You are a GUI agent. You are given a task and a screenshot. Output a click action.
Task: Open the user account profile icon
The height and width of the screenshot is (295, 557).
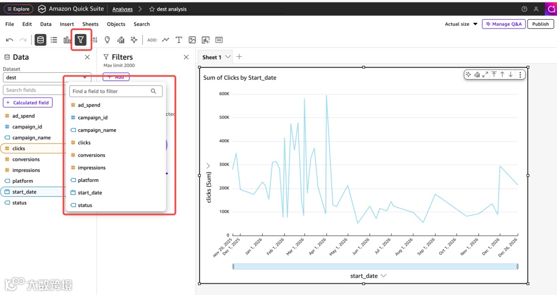pyautogui.click(x=536, y=9)
